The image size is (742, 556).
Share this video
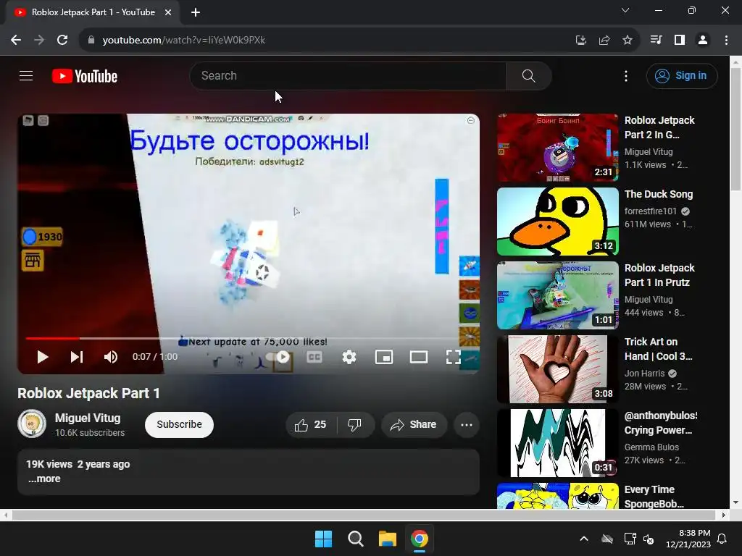[x=413, y=424]
